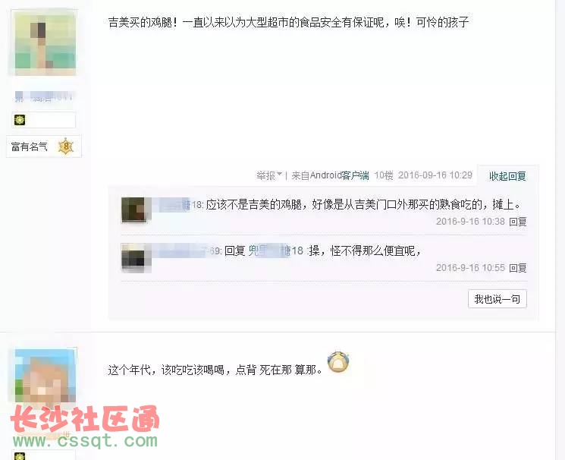Click the 富有名气 rank label
Screen dimensions: 565x460
click(29, 147)
